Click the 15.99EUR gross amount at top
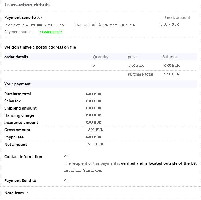The width and height of the screenshot is (201, 200). click(x=169, y=25)
